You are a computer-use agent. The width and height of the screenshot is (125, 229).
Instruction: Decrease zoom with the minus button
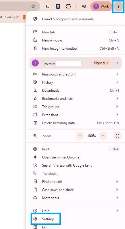80,136
